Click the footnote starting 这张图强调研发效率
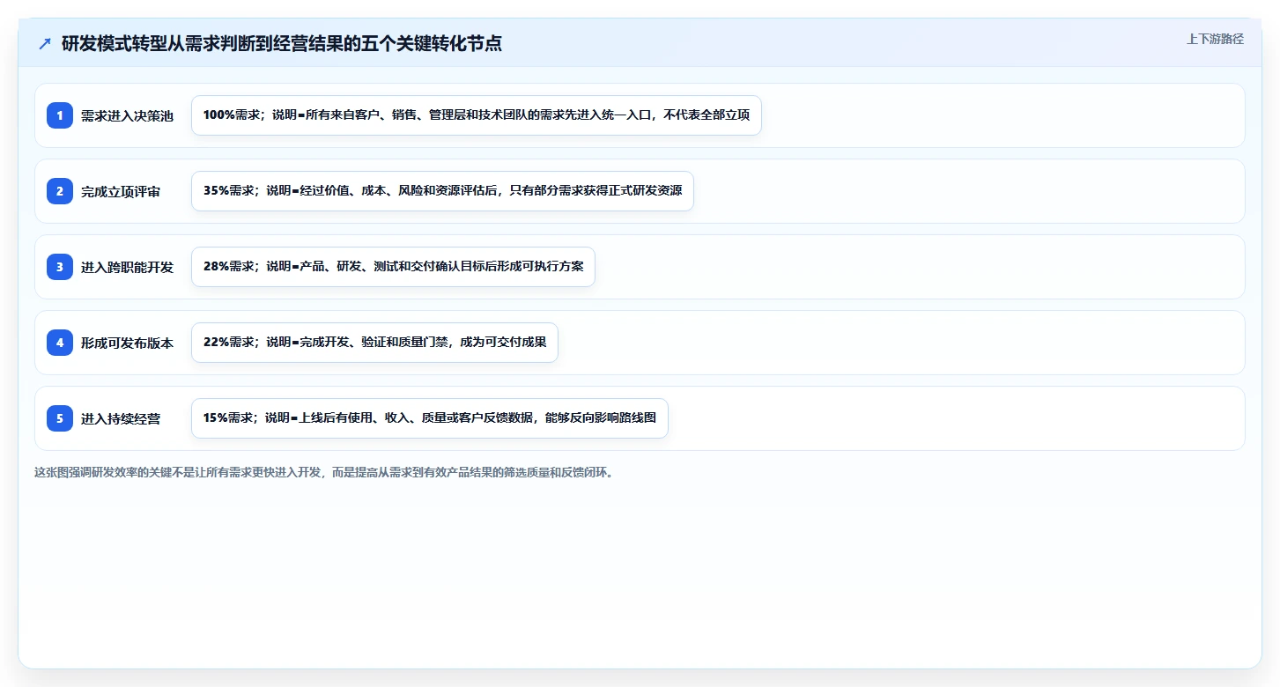Screen dimensions: 1280x687 [323, 472]
